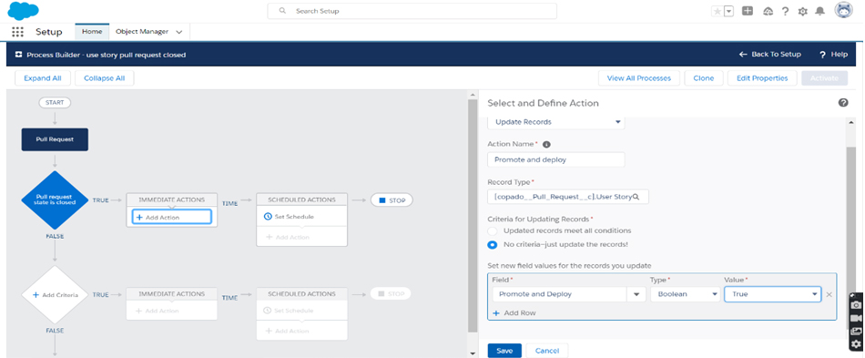The image size is (865, 358).
Task: Click the screenshot camera icon in overlay
Action: point(856,305)
